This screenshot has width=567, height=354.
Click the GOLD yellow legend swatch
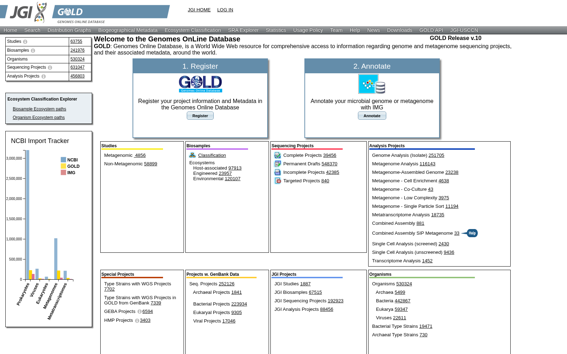tap(63, 166)
